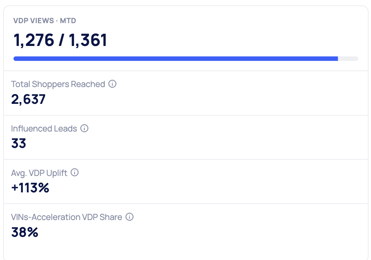
Task: Select the 38% VDP share value
Action: [25, 232]
